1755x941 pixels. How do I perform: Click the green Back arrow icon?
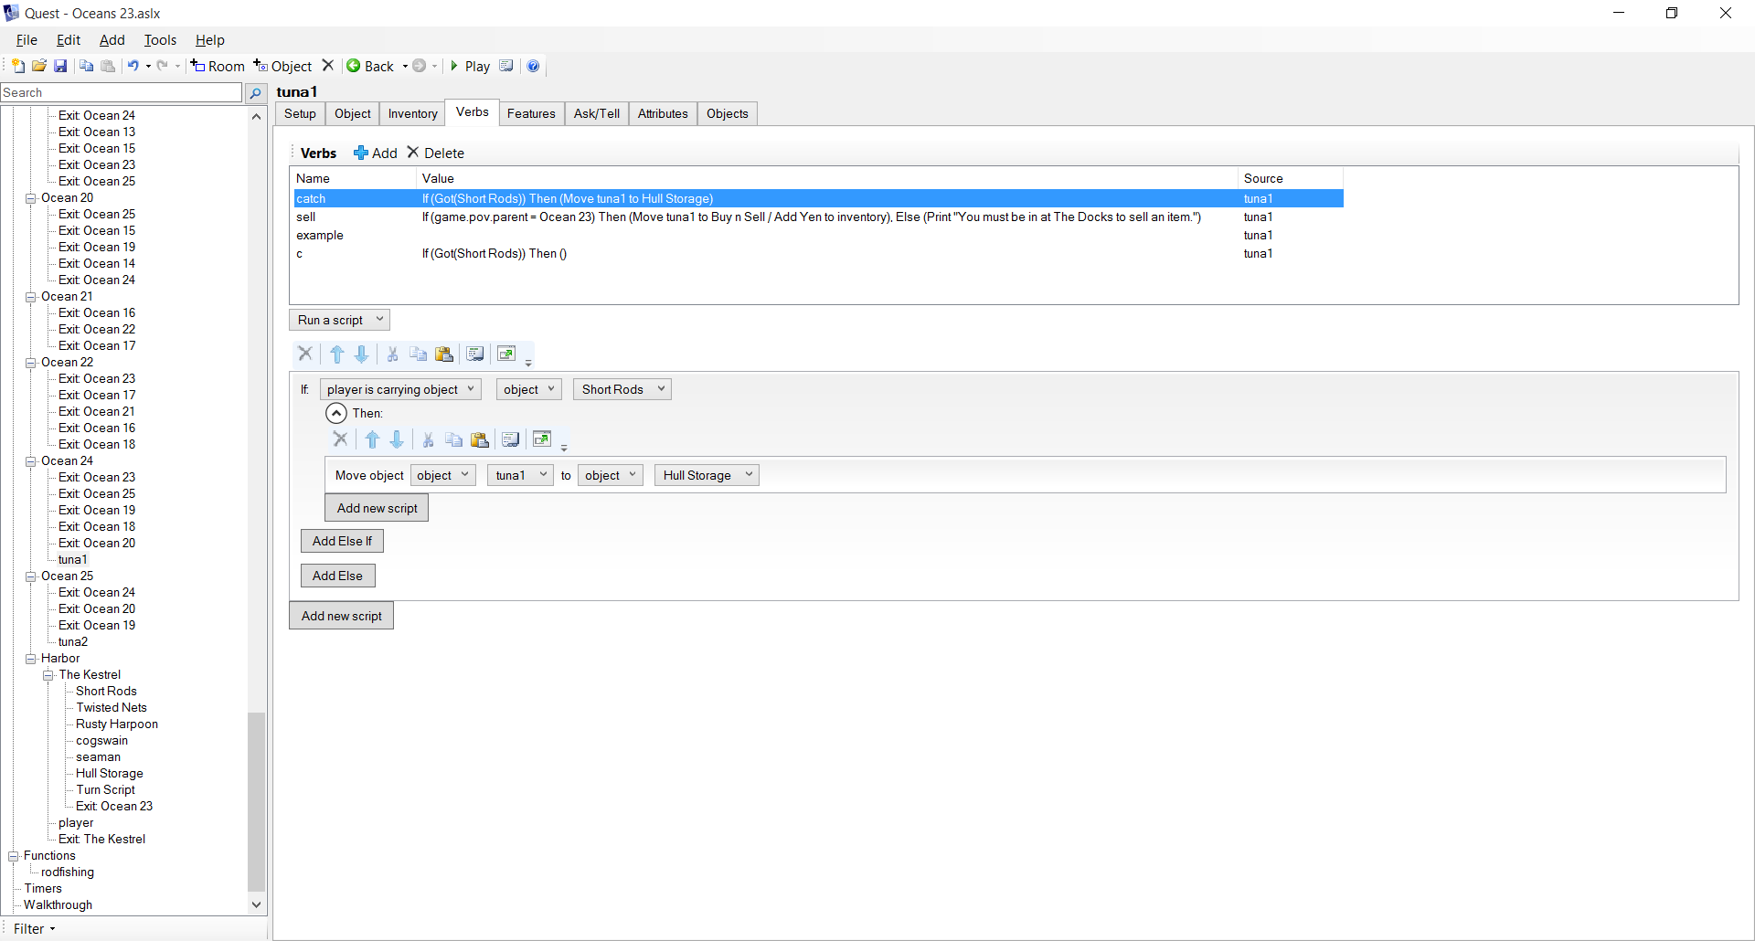354,66
